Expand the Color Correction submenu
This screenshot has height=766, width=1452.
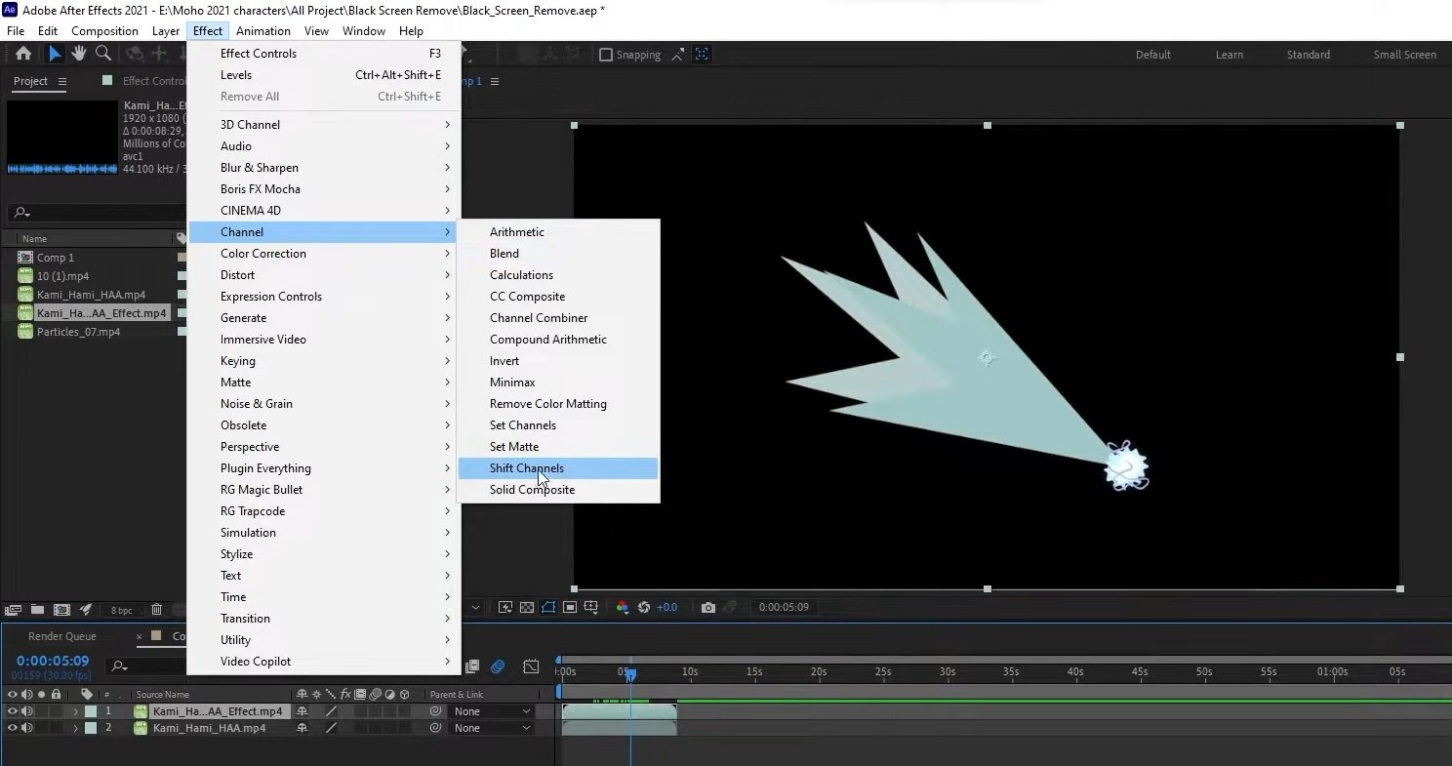pyautogui.click(x=323, y=254)
